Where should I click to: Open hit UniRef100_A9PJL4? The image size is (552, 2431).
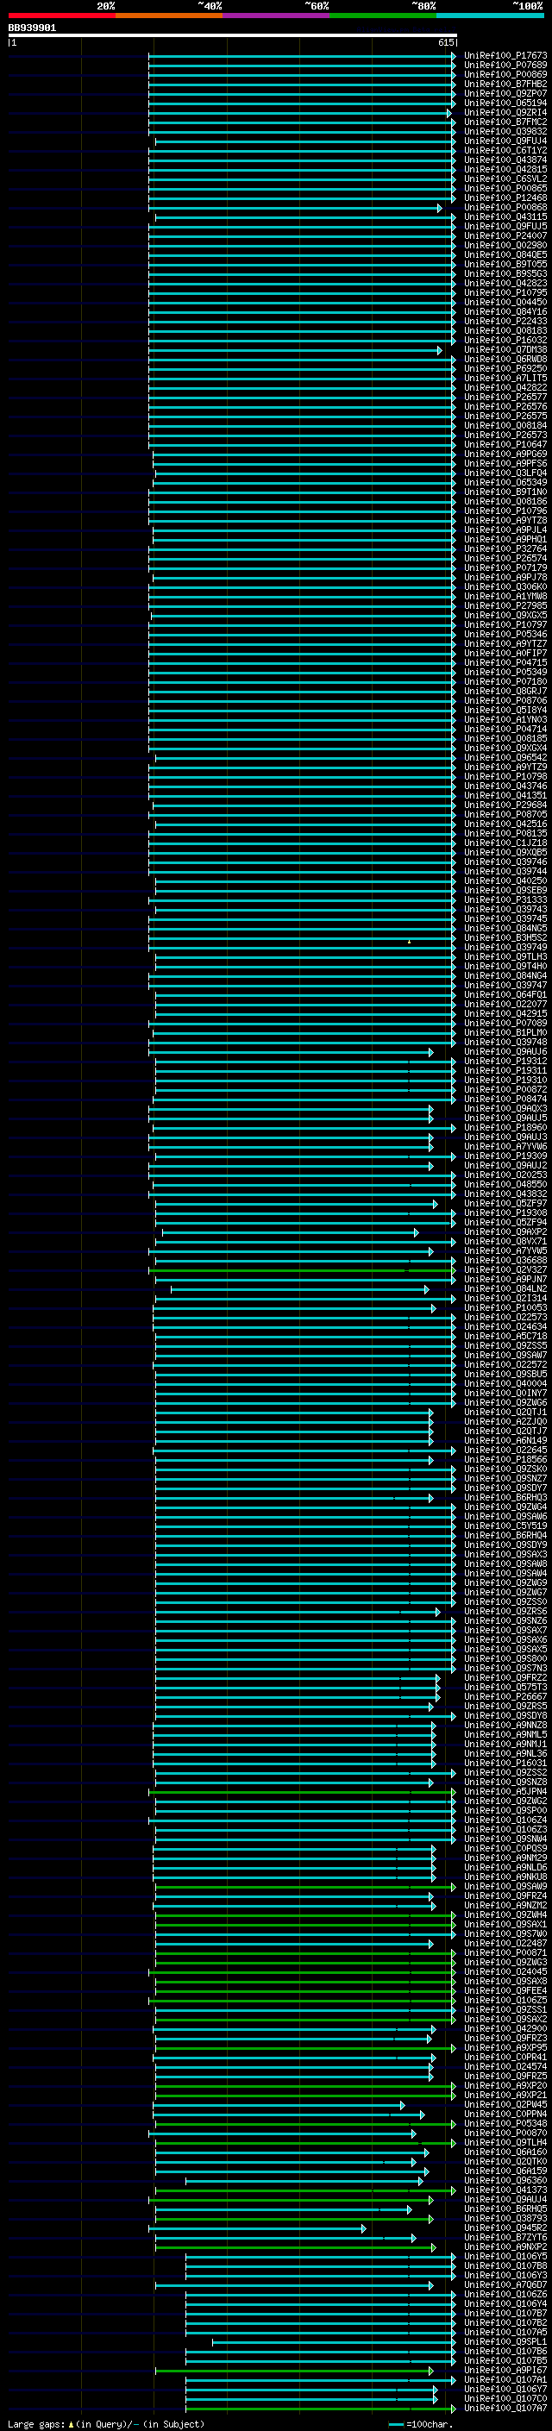[x=505, y=530]
